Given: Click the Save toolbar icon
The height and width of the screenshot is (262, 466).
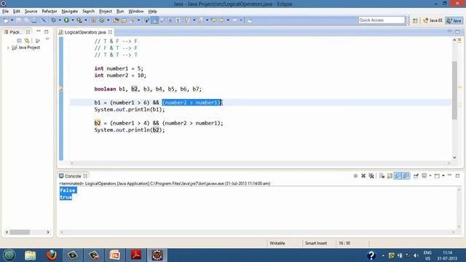Looking at the screenshot, I should [x=19, y=20].
